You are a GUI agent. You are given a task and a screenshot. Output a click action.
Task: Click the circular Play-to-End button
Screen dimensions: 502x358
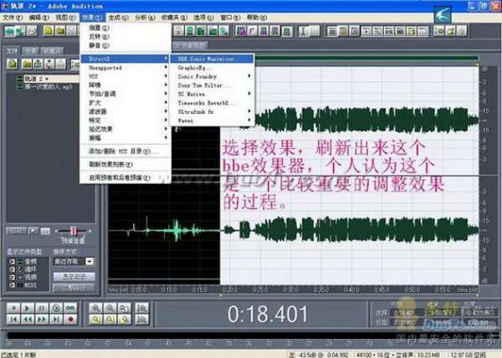[x=56, y=308]
